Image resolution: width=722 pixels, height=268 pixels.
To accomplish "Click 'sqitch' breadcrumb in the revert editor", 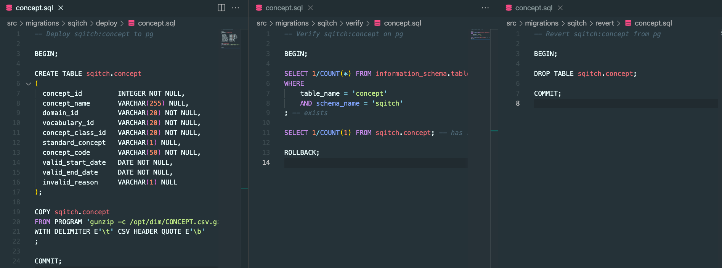I will click(577, 23).
